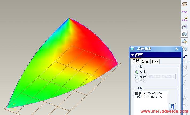190x115 pixels.
Task: Click the blue info button in results
Action: [172, 107]
